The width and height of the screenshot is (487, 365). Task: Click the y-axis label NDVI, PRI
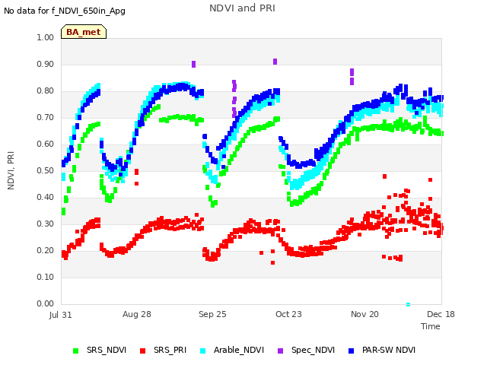pos(11,170)
